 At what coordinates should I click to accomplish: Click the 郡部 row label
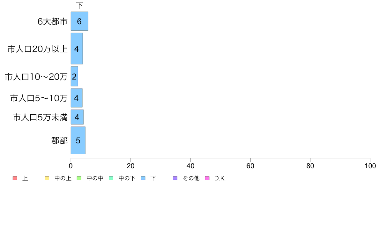pos(59,140)
